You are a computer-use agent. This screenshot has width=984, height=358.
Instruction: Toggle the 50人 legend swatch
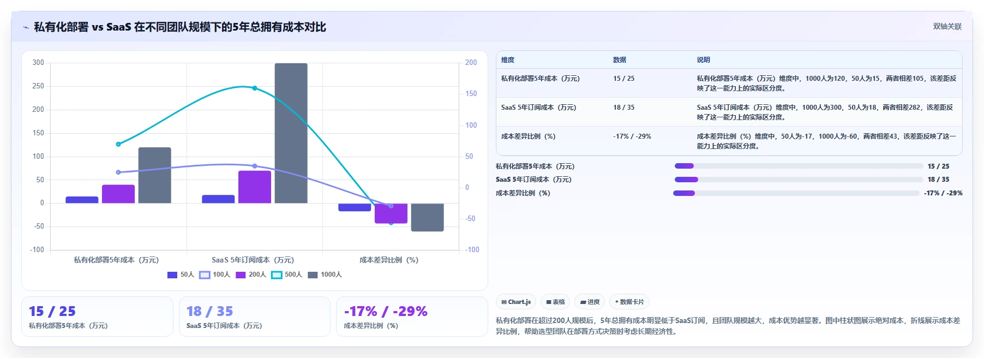pos(172,275)
